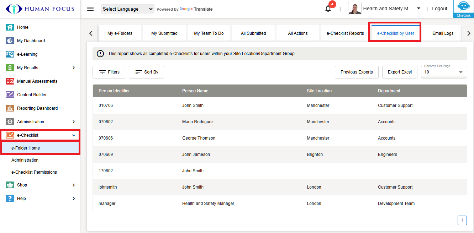Click the Logout link
474x233 pixels.
[x=439, y=9]
